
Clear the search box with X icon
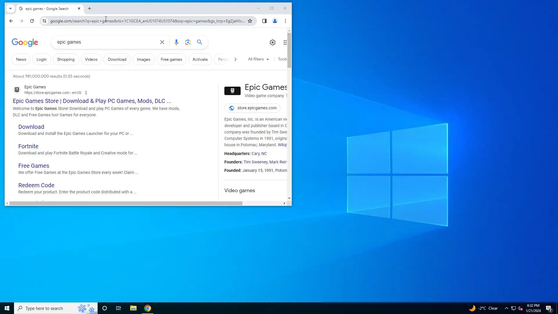coord(162,42)
